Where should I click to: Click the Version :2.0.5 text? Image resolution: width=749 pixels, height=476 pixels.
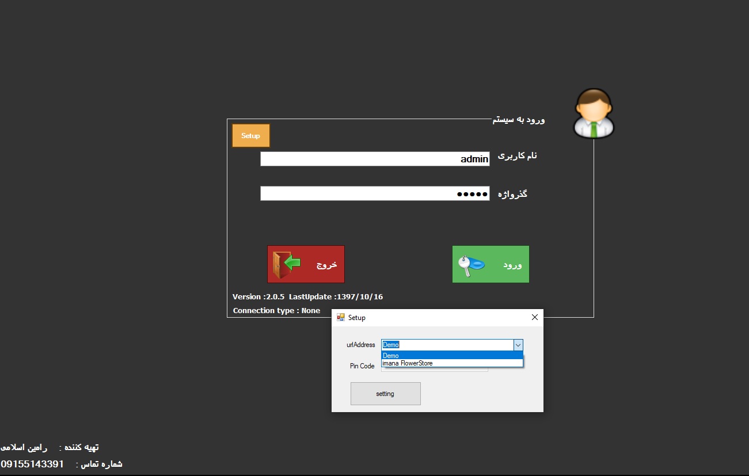click(258, 297)
